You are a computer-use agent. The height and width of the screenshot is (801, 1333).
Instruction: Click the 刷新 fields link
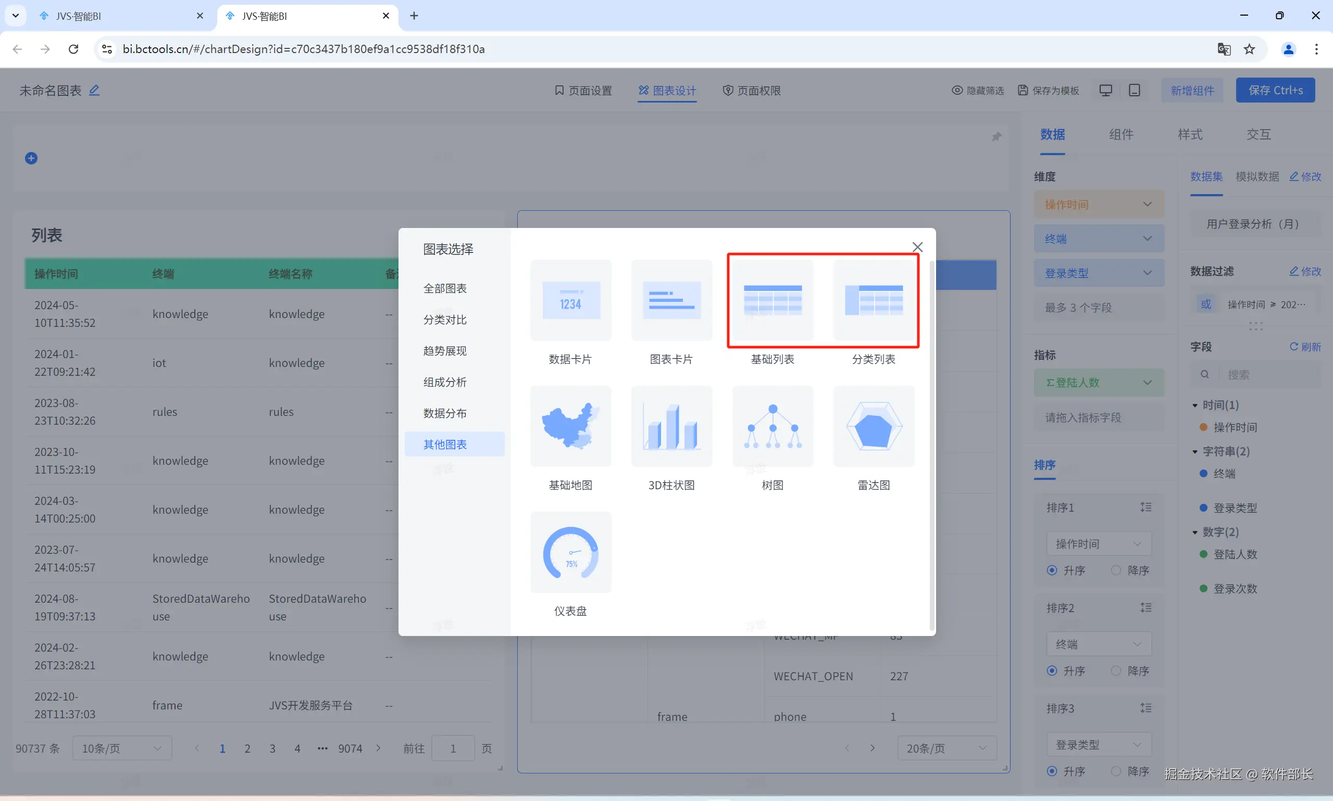click(1305, 347)
